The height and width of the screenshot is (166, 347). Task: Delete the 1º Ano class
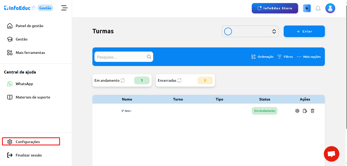pyautogui.click(x=313, y=111)
